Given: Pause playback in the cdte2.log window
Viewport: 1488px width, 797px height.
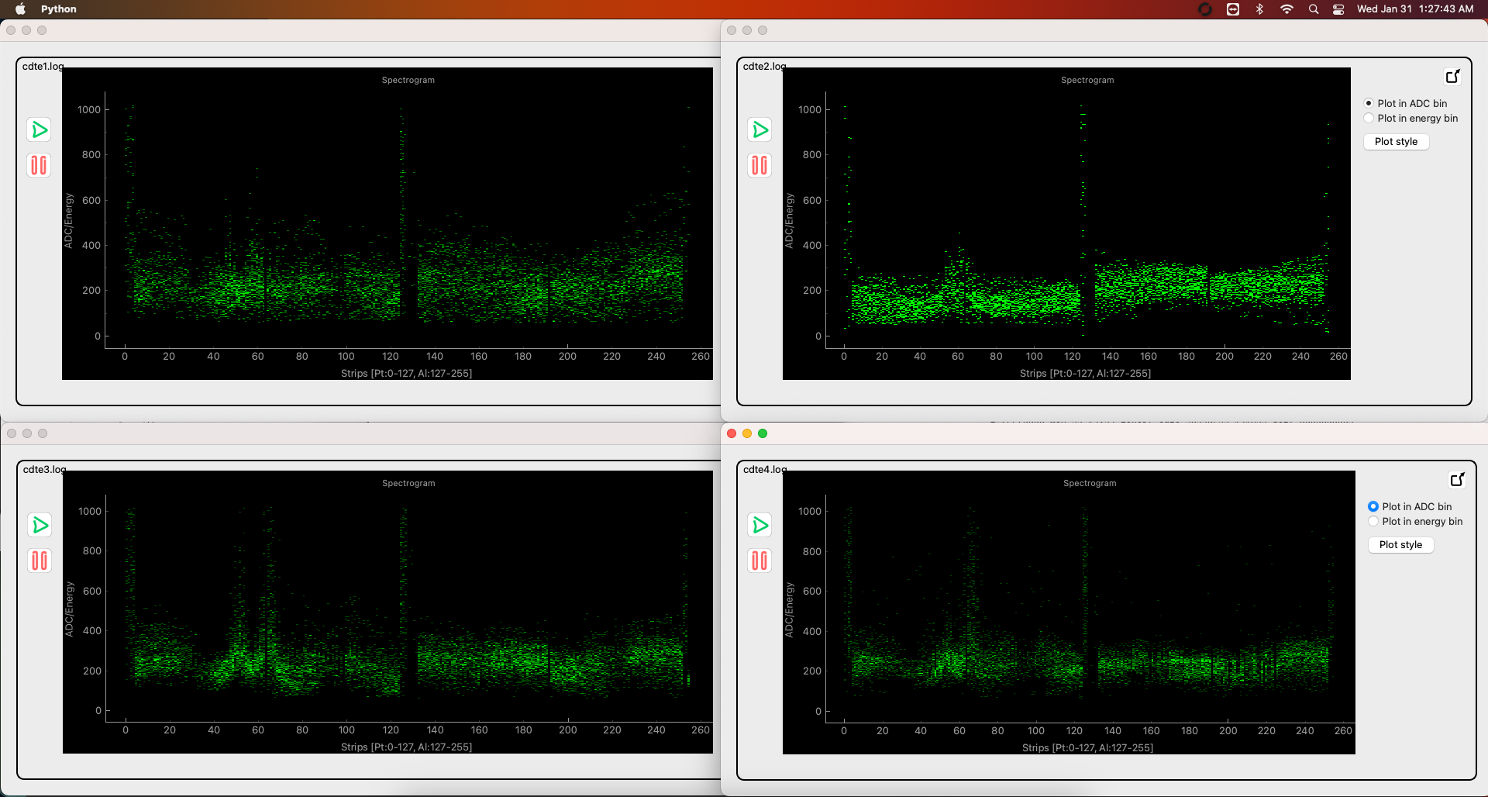Looking at the screenshot, I should pyautogui.click(x=759, y=165).
